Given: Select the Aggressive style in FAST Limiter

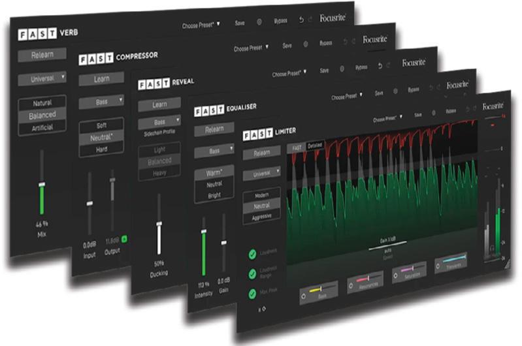Looking at the screenshot, I should click(262, 217).
